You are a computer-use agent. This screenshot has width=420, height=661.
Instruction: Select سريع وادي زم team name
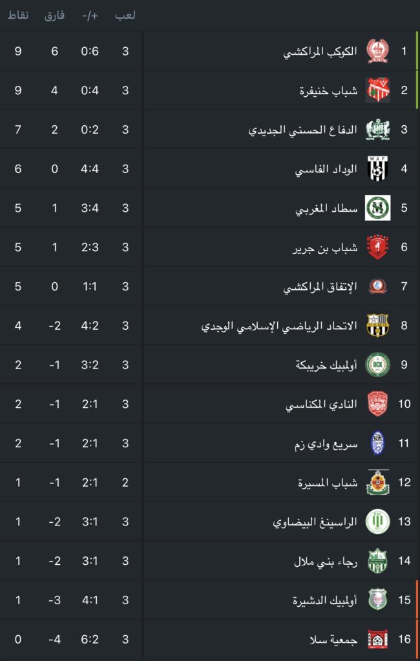coord(326,444)
